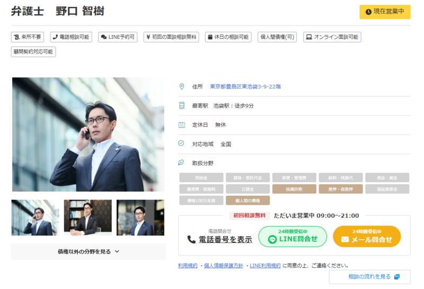
Task: Click the chevron next to 債権以外の分野を見る
Action: (117, 251)
